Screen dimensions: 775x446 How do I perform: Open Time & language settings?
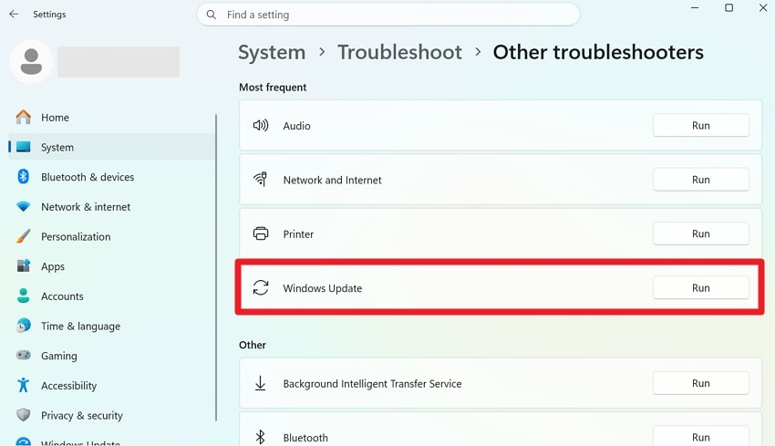point(112,326)
